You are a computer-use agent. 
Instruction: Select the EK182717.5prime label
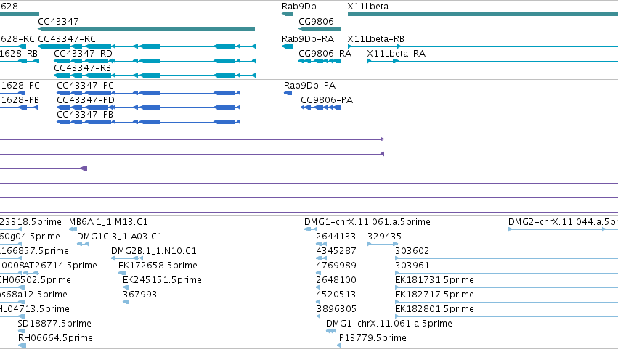tap(434, 295)
